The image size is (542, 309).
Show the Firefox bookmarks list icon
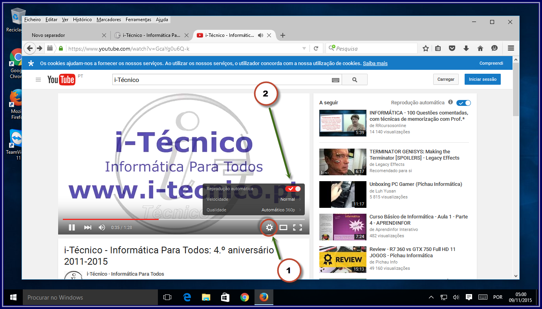(x=438, y=48)
